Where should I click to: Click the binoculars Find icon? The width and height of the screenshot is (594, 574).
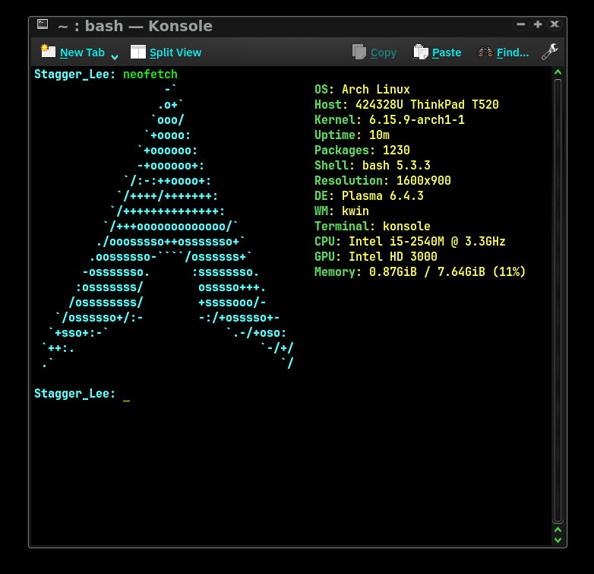point(485,52)
